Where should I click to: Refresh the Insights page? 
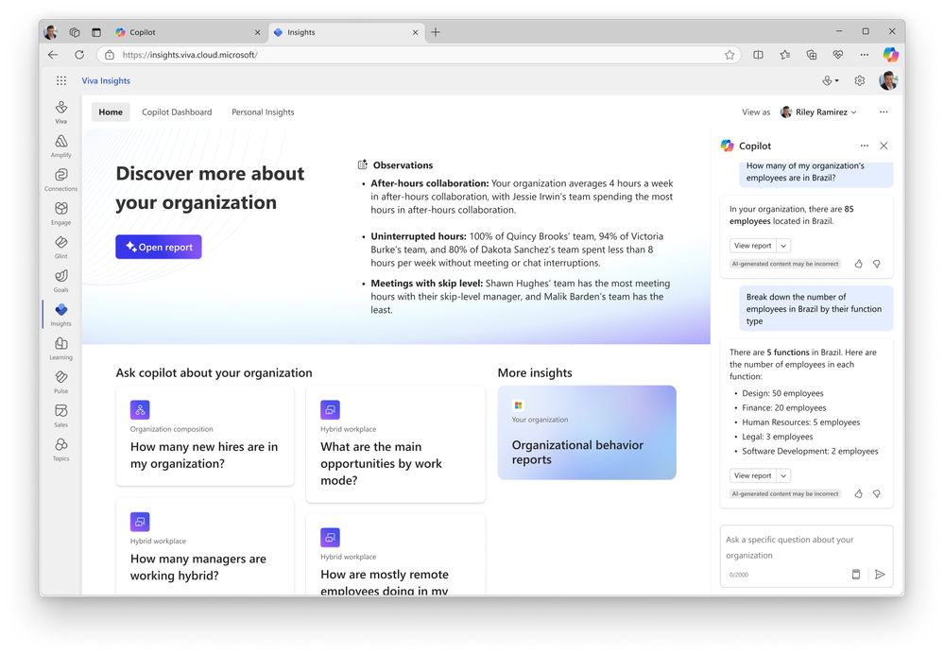click(79, 55)
